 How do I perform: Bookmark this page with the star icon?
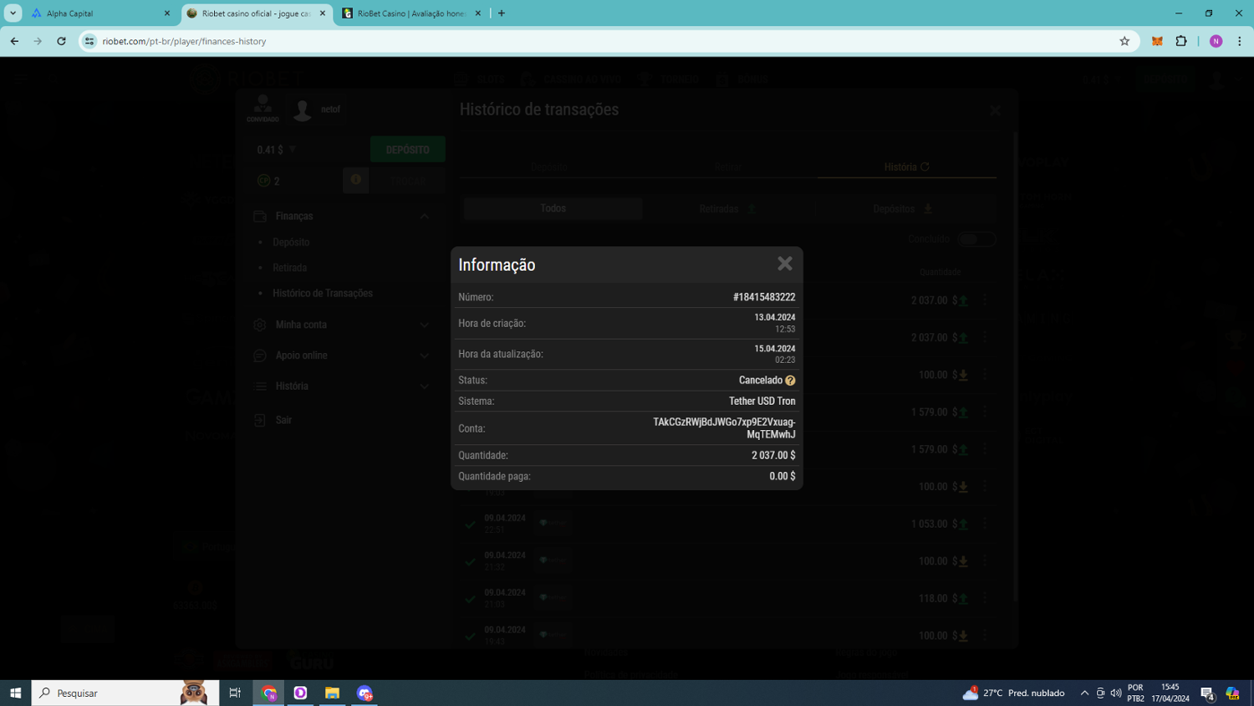pos(1124,41)
